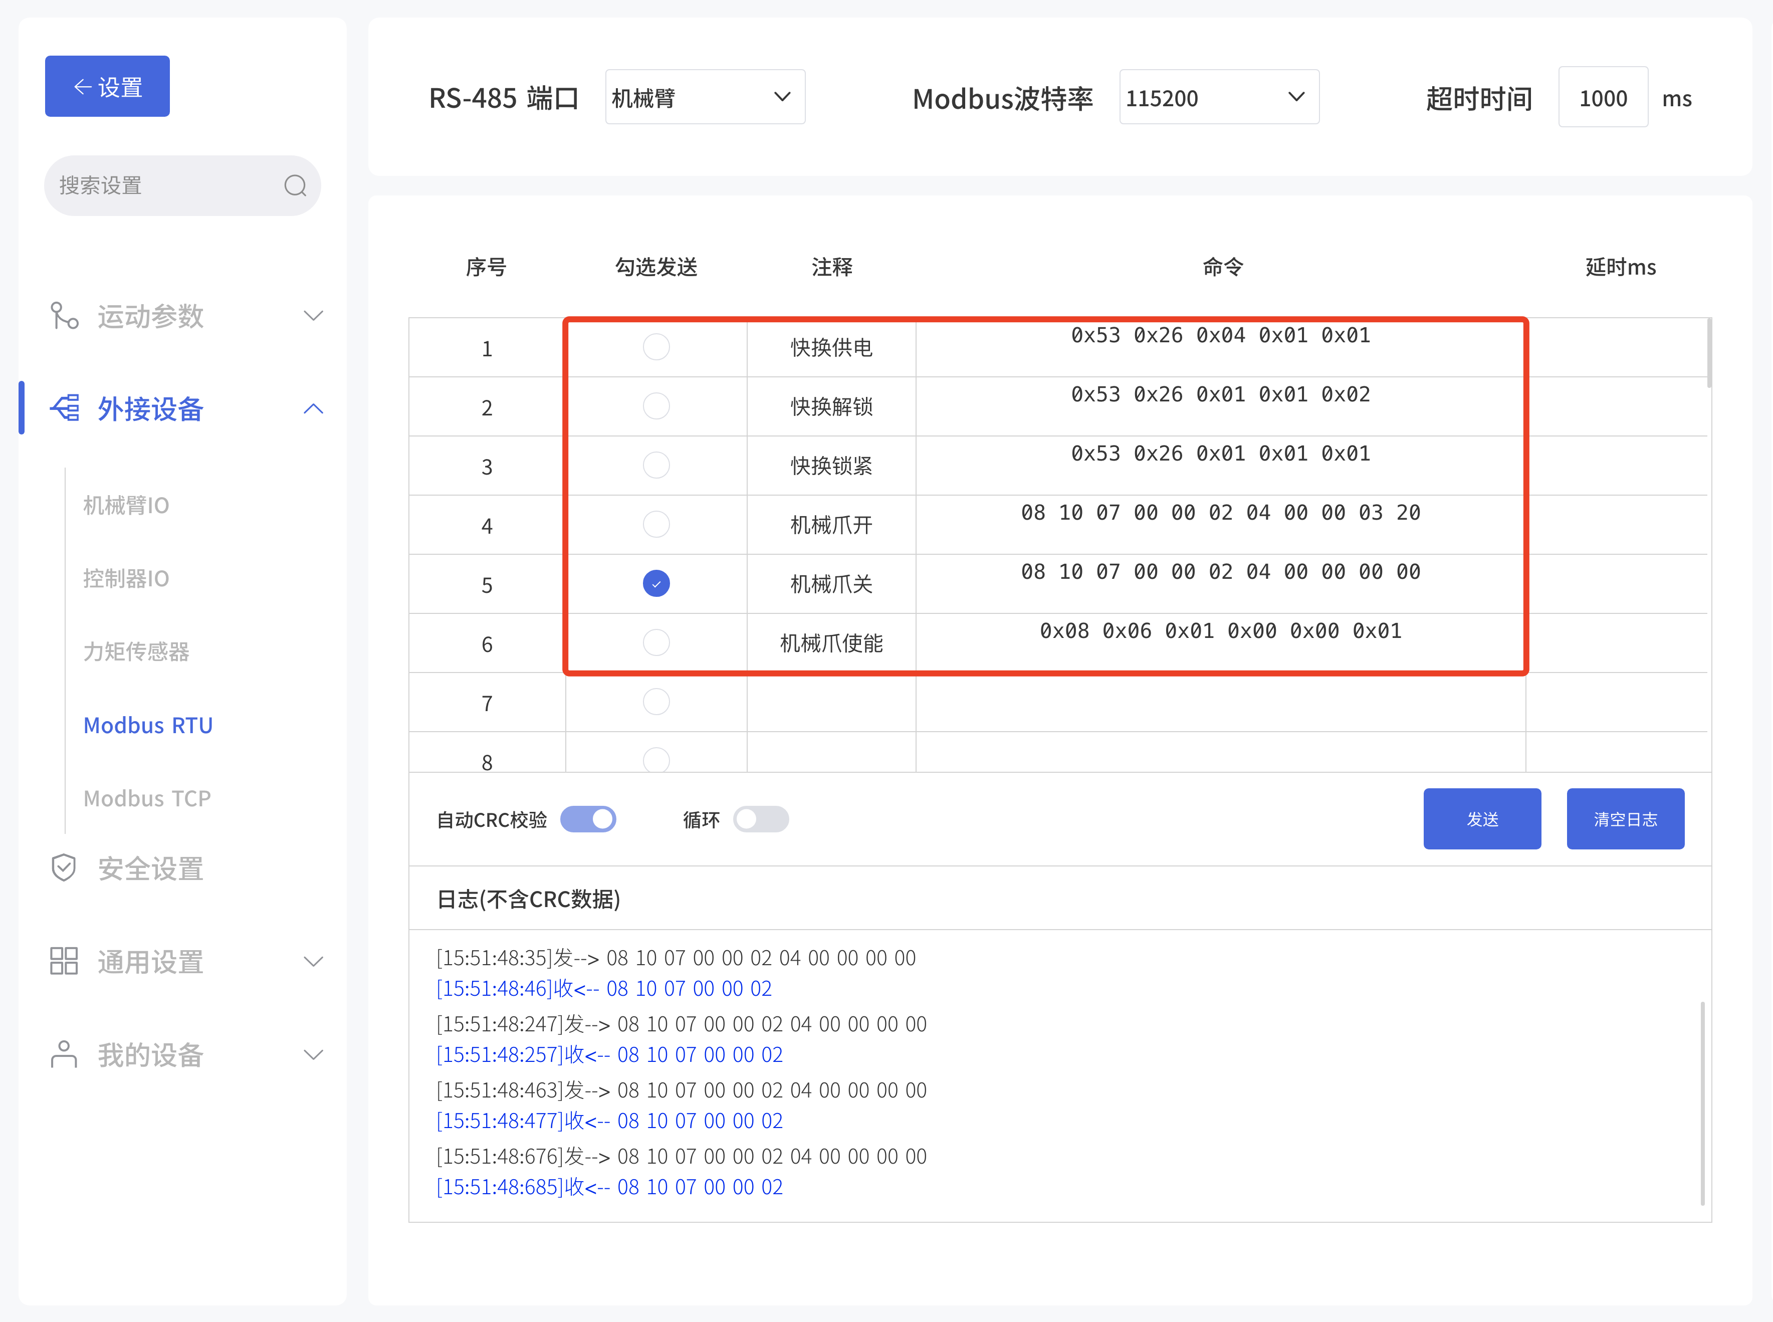Click the 我的设备 person icon
The width and height of the screenshot is (1773, 1322).
(x=64, y=1054)
